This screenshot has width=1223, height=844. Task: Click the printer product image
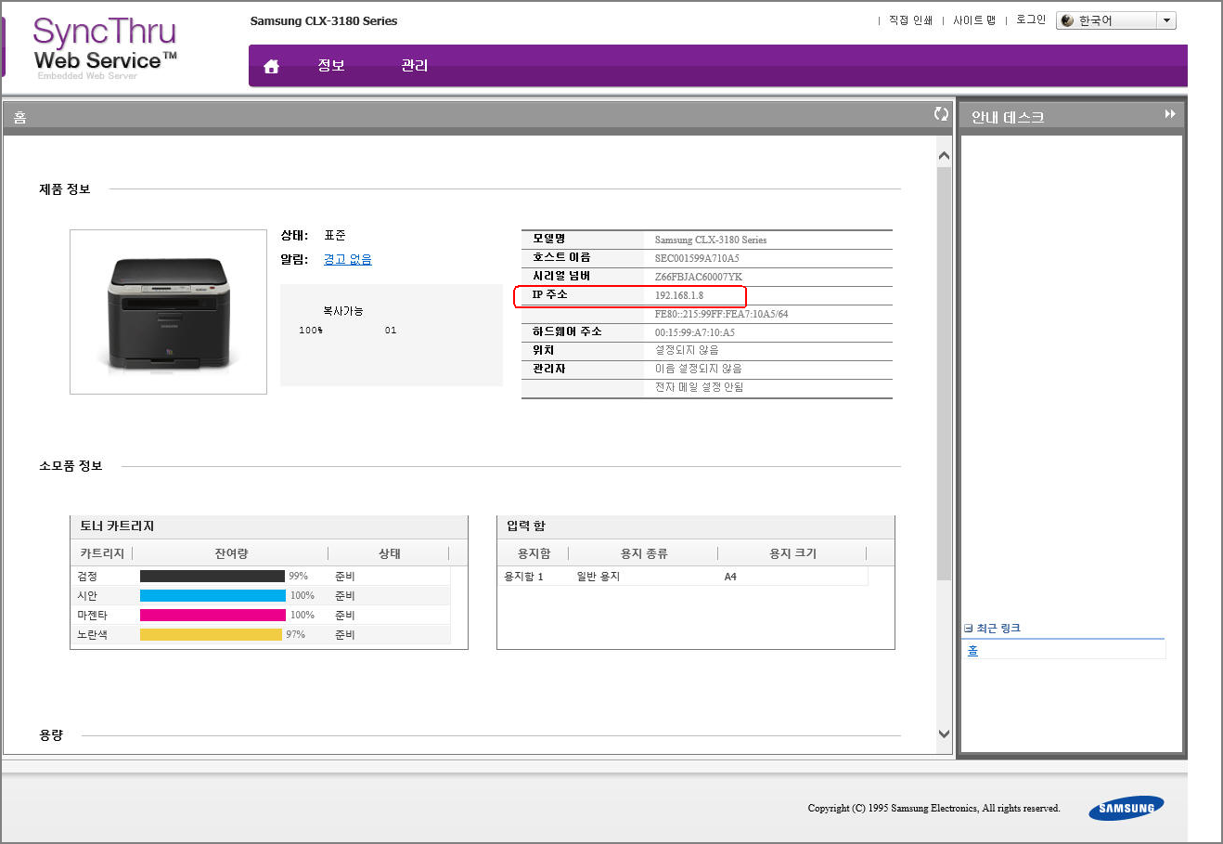(x=168, y=312)
